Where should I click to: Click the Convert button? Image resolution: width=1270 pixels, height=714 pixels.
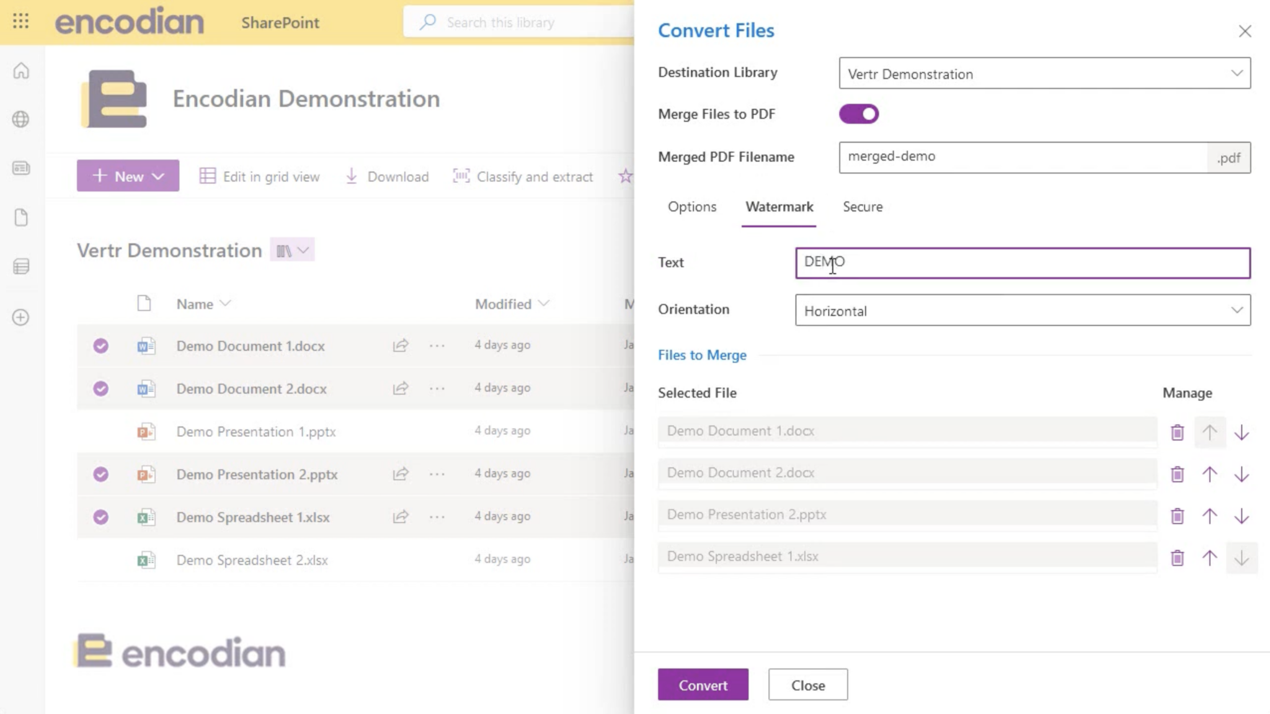click(703, 684)
